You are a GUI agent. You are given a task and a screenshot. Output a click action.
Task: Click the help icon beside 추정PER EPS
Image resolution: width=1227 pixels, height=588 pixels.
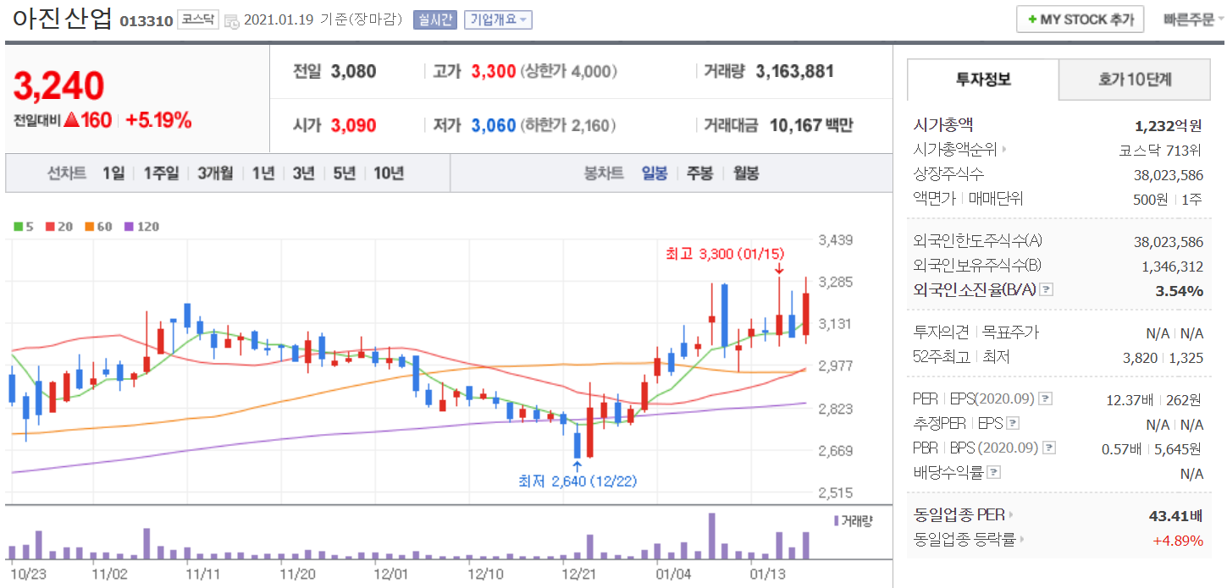pos(1013,424)
